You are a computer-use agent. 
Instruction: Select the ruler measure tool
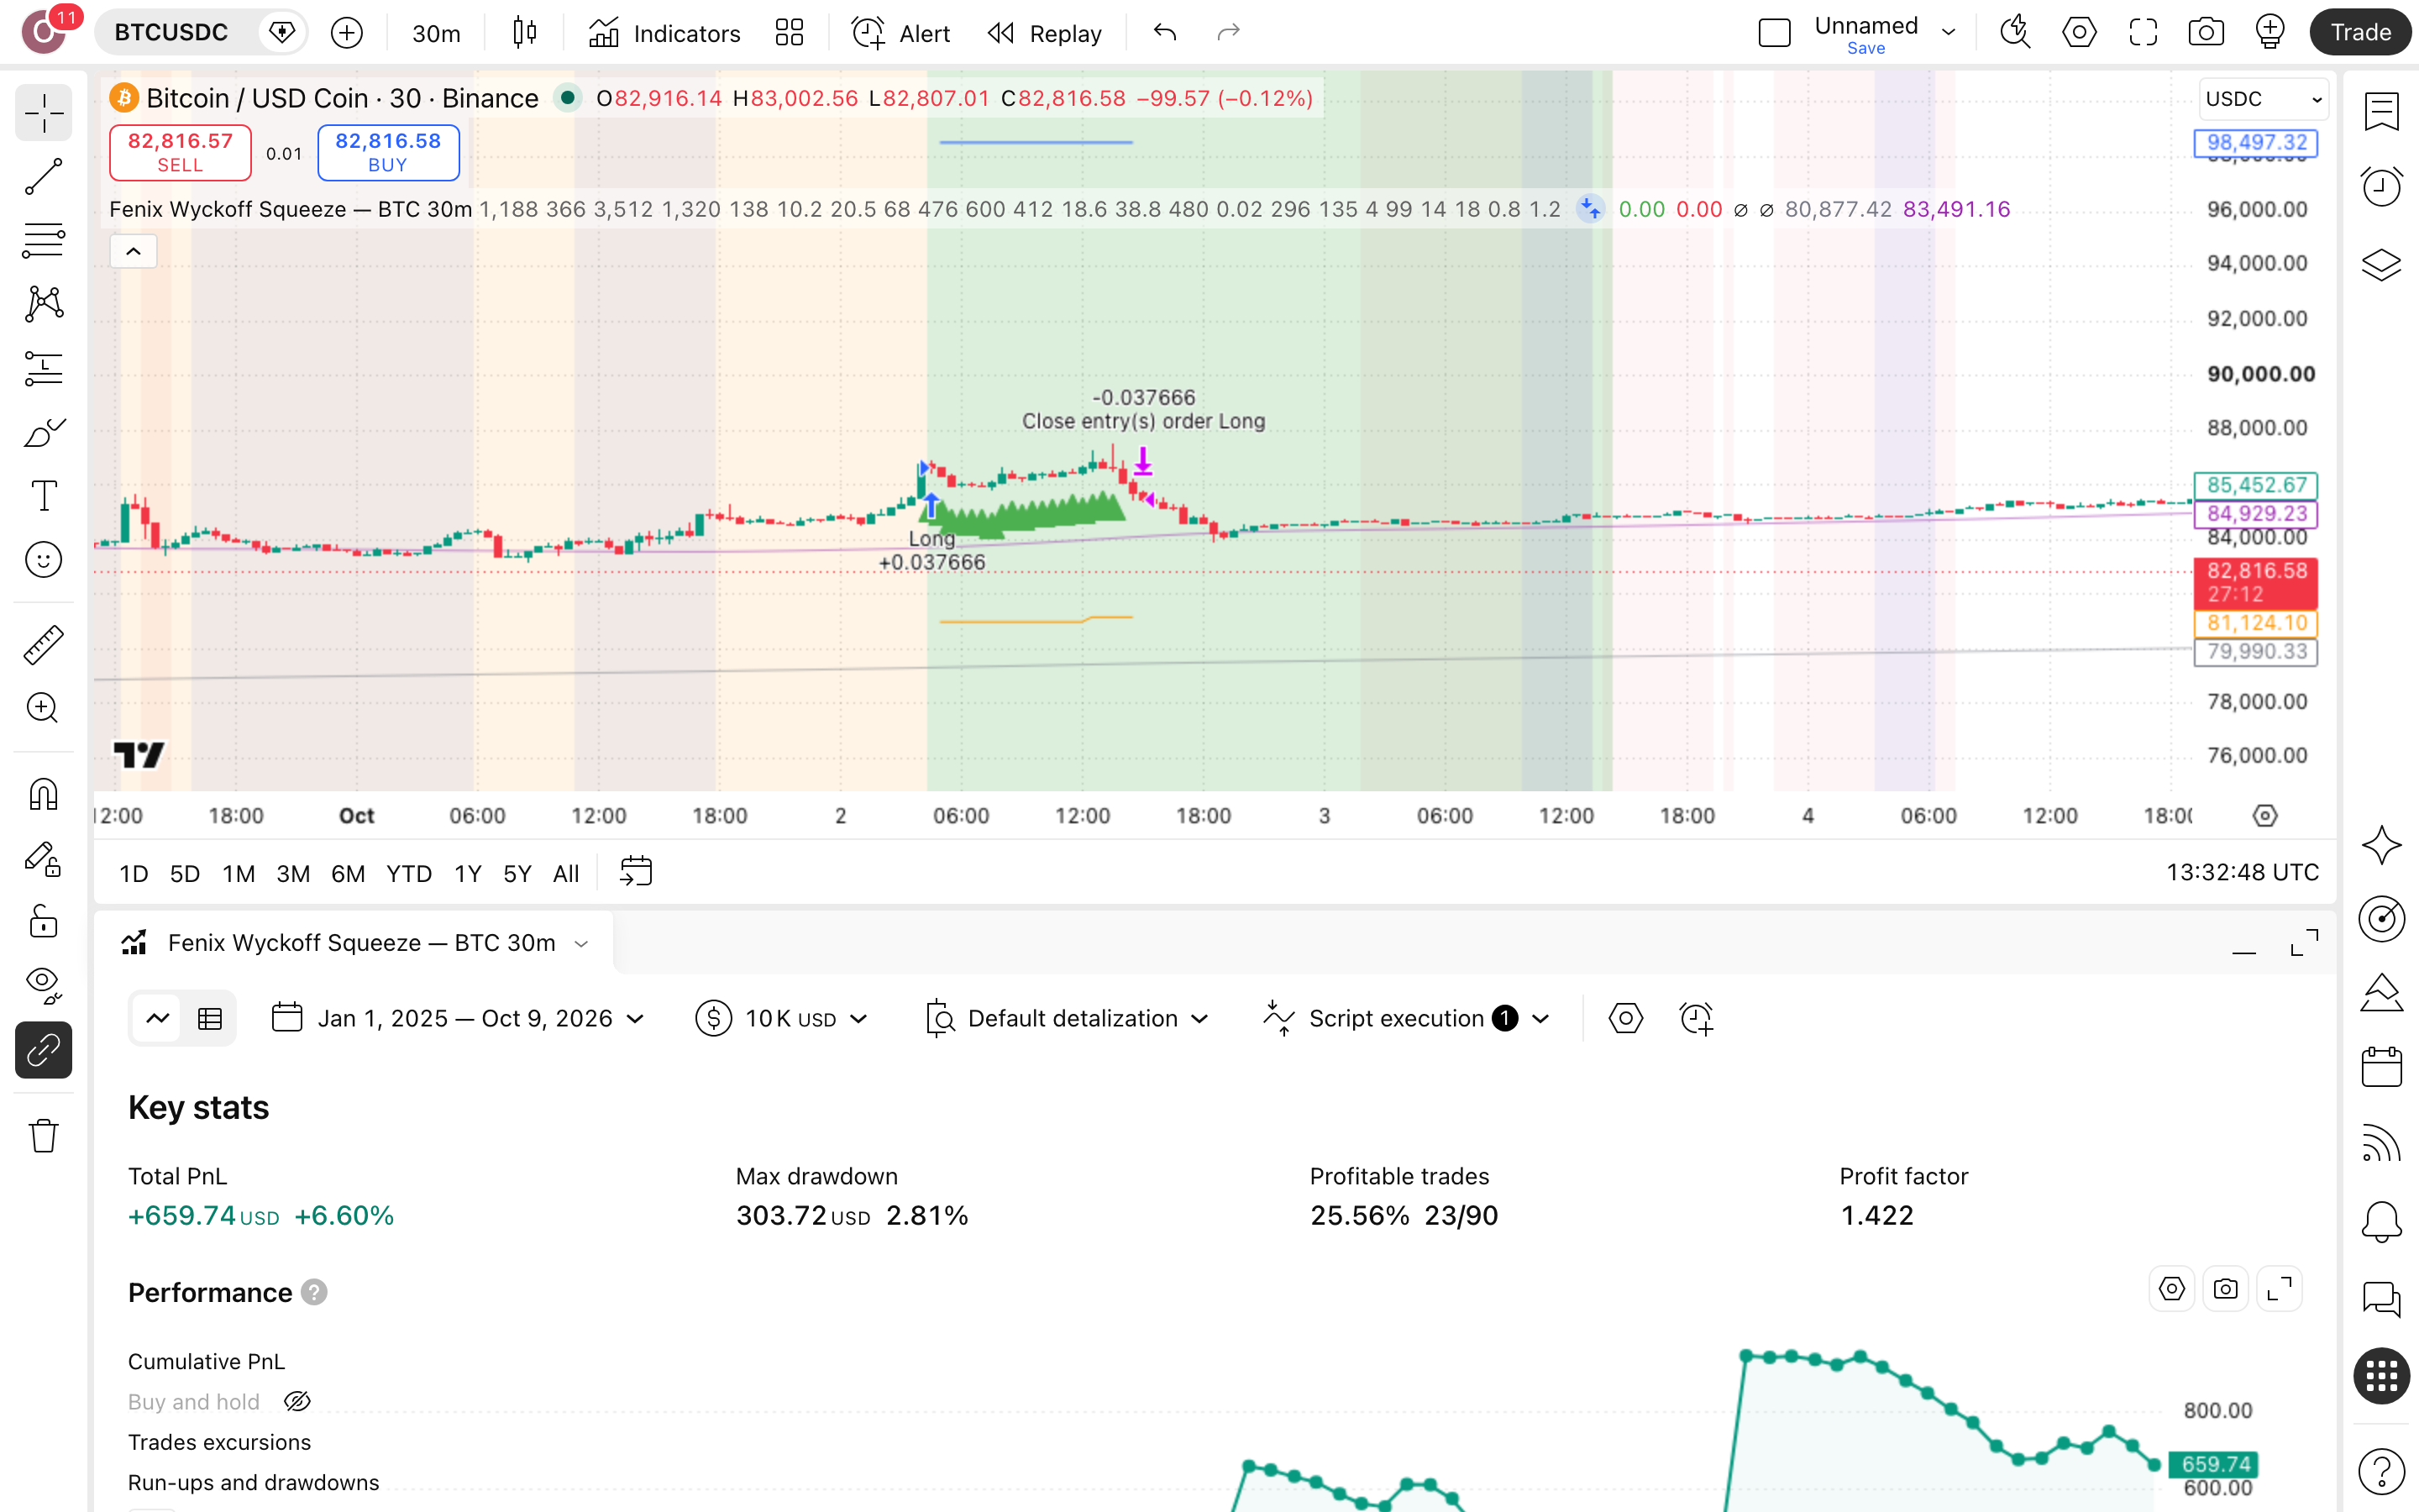coord(43,645)
